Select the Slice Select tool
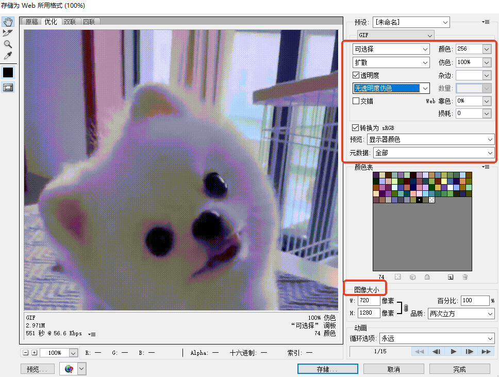The width and height of the screenshot is (499, 377). tap(8, 32)
